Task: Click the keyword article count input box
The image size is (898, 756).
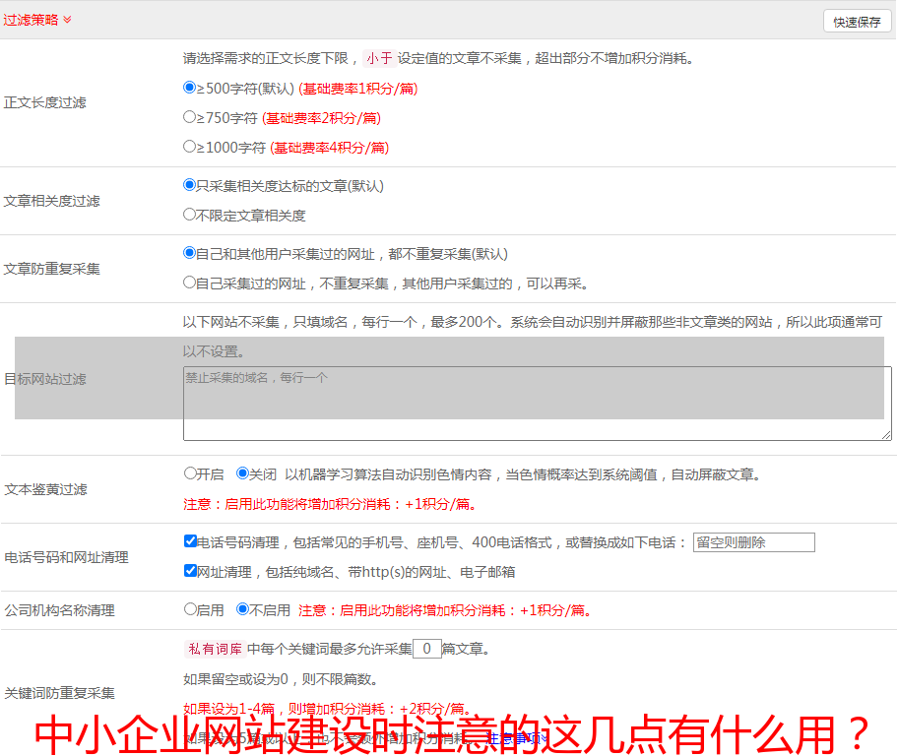Action: [x=426, y=649]
